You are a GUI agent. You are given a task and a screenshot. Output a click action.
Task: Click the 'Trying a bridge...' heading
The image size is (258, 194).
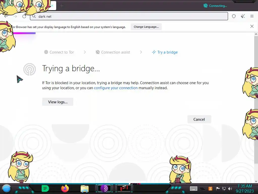pyautogui.click(x=71, y=68)
